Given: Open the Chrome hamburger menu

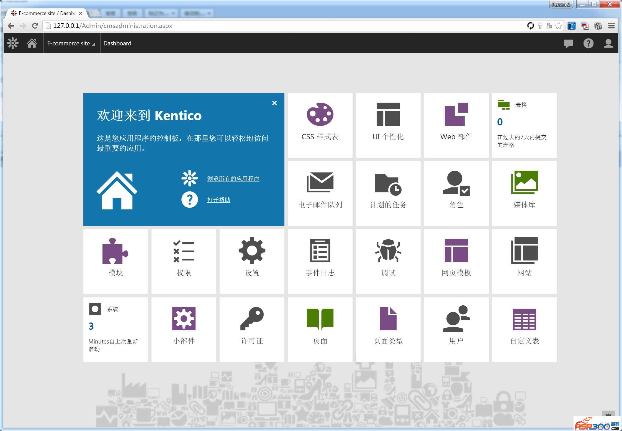Looking at the screenshot, I should point(611,26).
